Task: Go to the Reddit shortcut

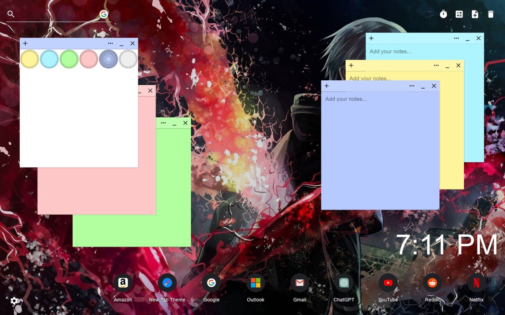Action: pos(432,283)
